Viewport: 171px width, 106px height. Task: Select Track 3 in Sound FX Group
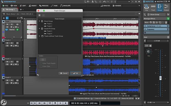click(x=50, y=31)
